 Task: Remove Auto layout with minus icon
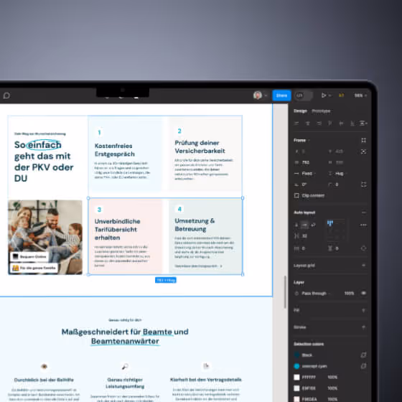(x=363, y=212)
